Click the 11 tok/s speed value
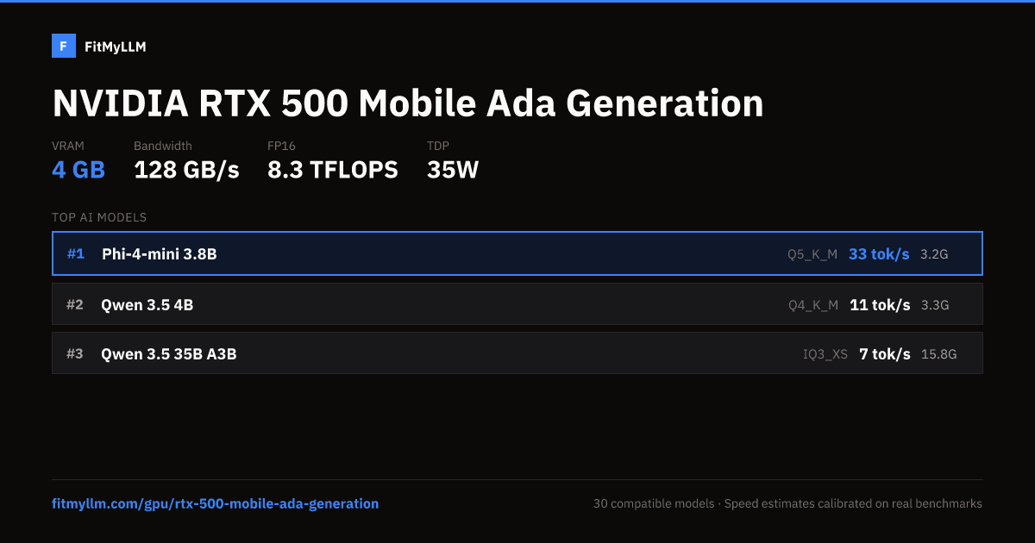 (x=880, y=304)
